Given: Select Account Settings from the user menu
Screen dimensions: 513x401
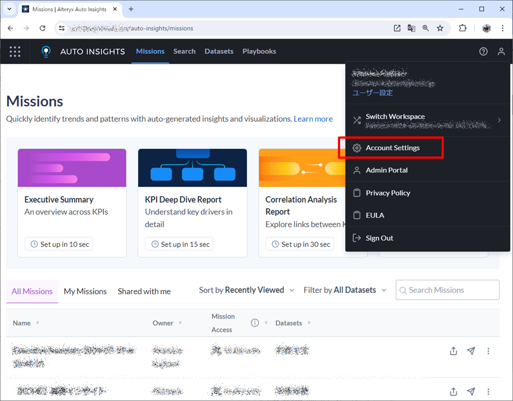Looking at the screenshot, I should point(393,148).
